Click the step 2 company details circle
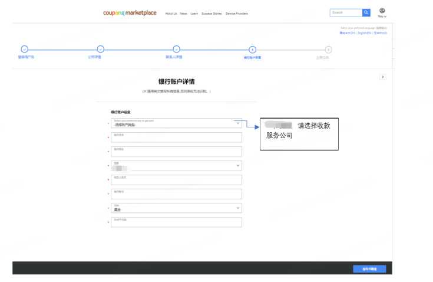Image resolution: width=433 pixels, height=282 pixels. point(100,50)
